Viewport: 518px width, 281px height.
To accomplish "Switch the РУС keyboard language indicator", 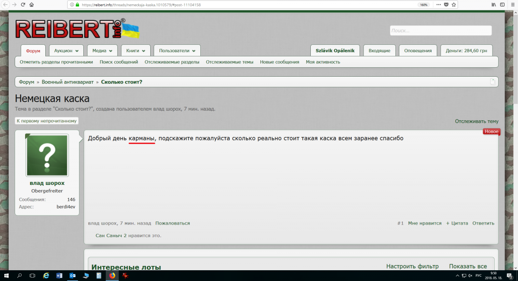I will [x=478, y=275].
